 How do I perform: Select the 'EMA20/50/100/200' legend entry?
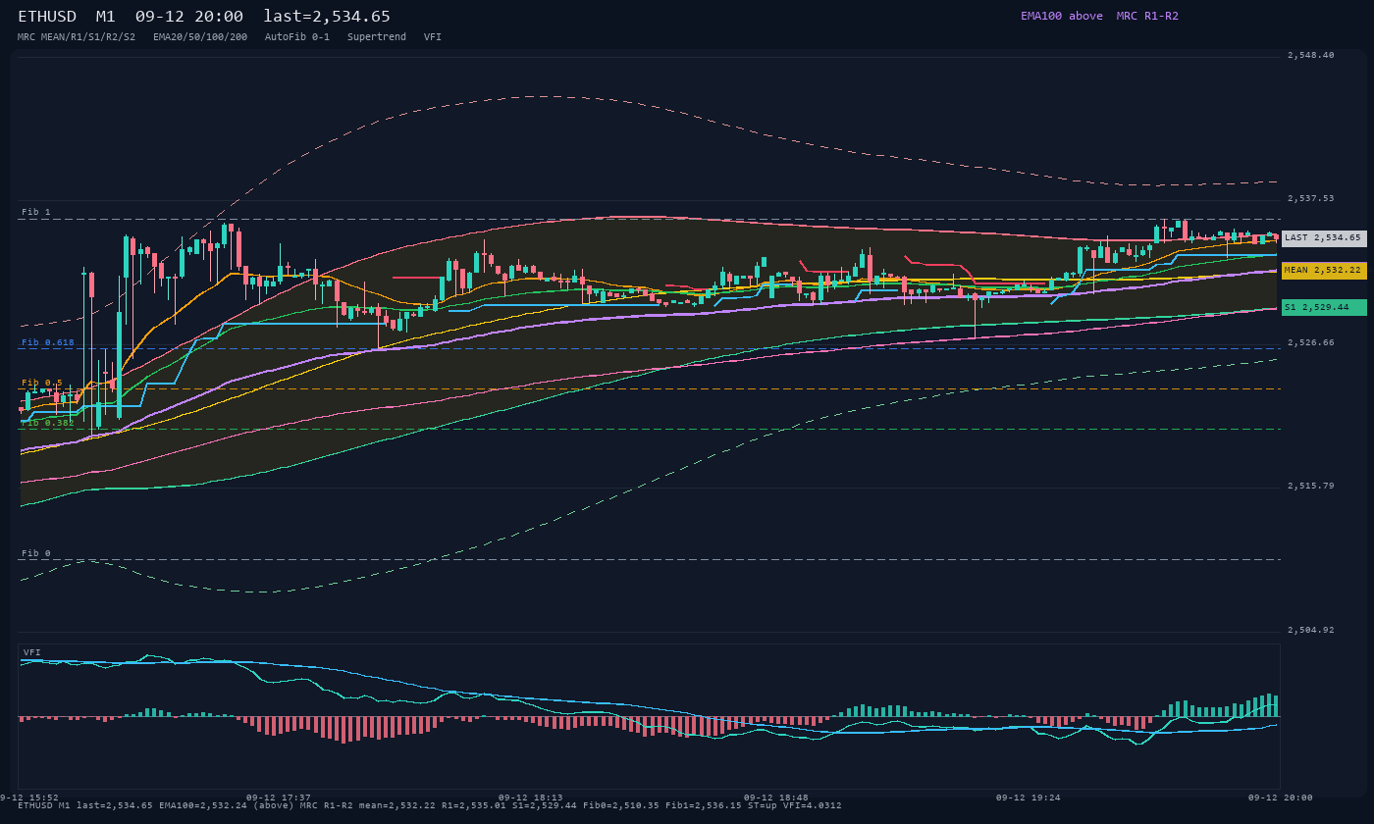[200, 37]
